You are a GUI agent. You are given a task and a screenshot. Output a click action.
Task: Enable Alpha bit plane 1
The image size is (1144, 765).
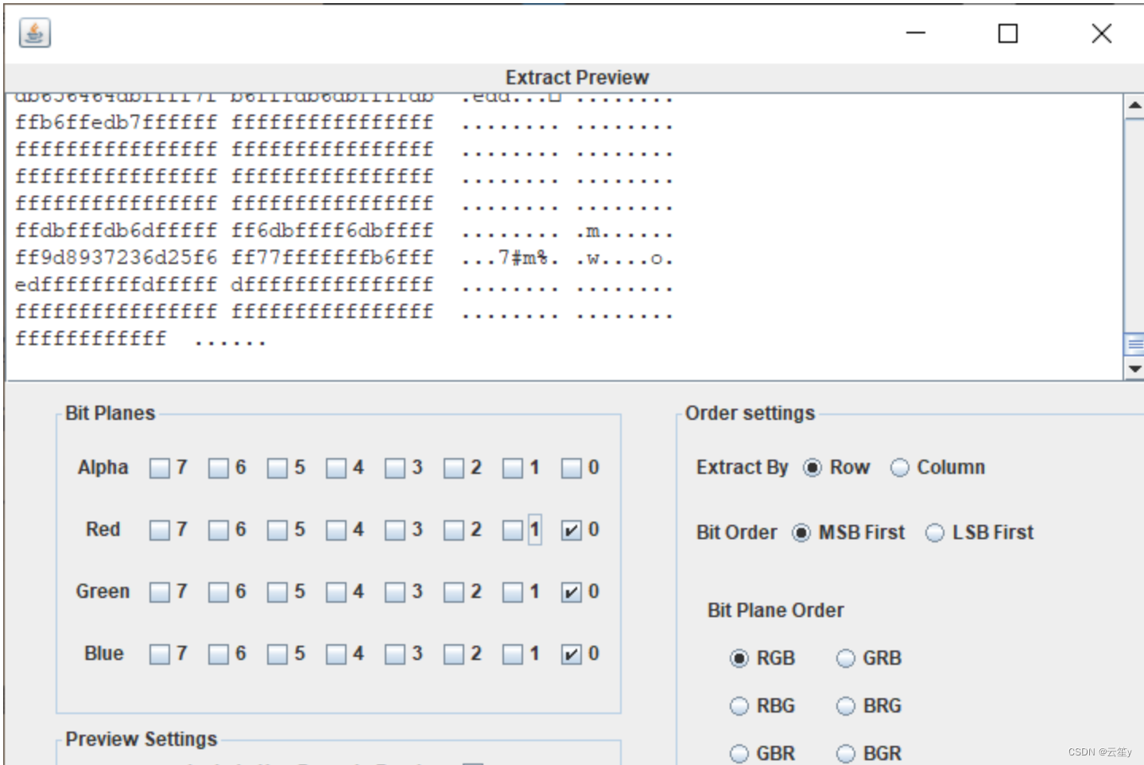[513, 468]
